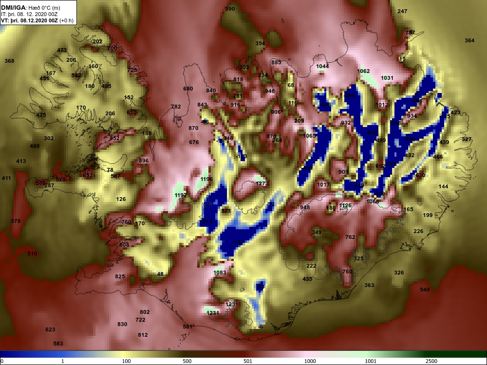This screenshot has height=365, width=487.
Task: Click the map value '934'
Action: [412, 116]
